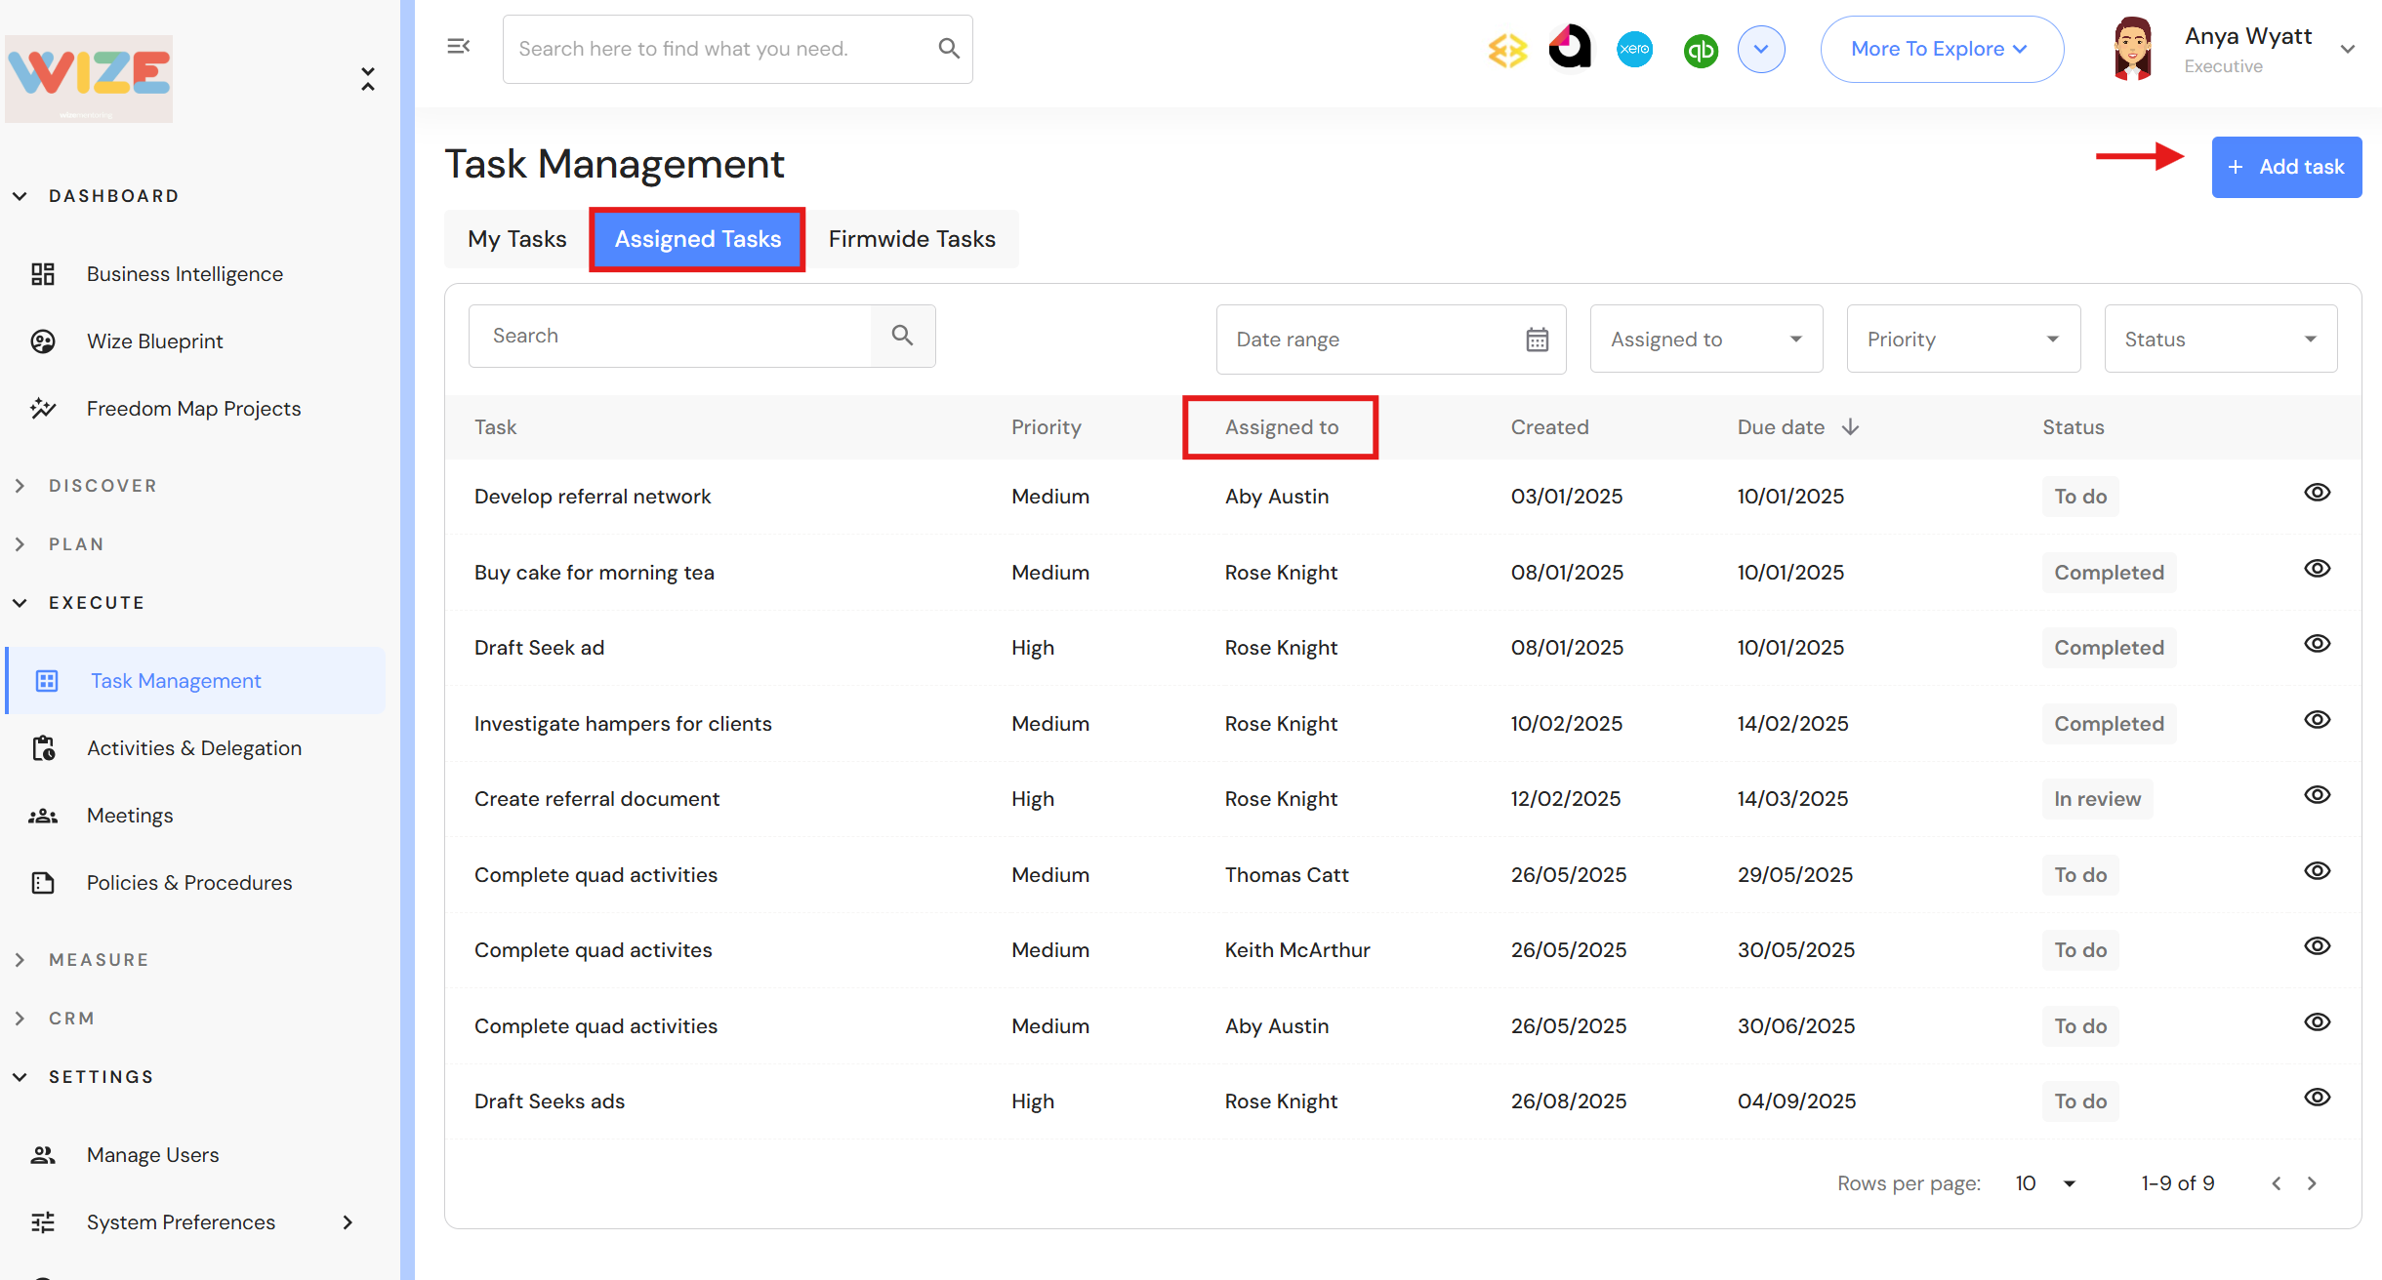Click the QuickBooks integration icon
The height and width of the screenshot is (1280, 2382).
pyautogui.click(x=1701, y=50)
